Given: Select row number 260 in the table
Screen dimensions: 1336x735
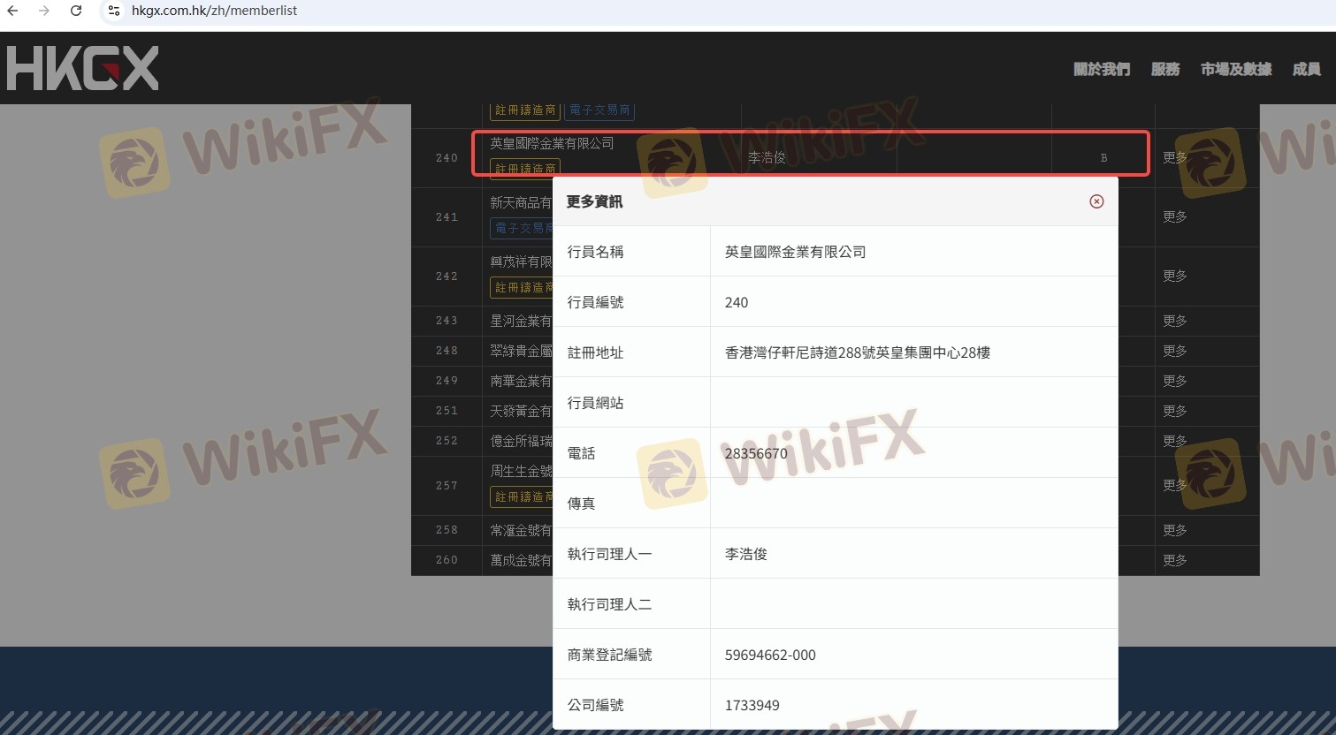Looking at the screenshot, I should (447, 560).
